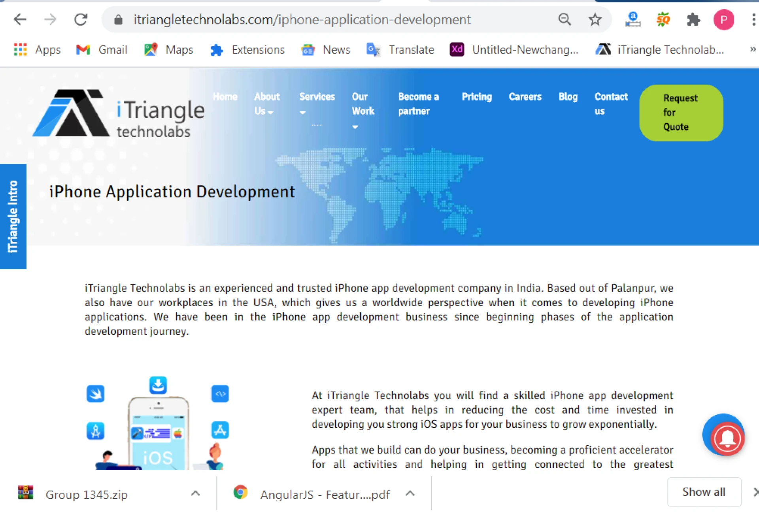
Task: Click the address bar URL field
Action: tap(302, 19)
